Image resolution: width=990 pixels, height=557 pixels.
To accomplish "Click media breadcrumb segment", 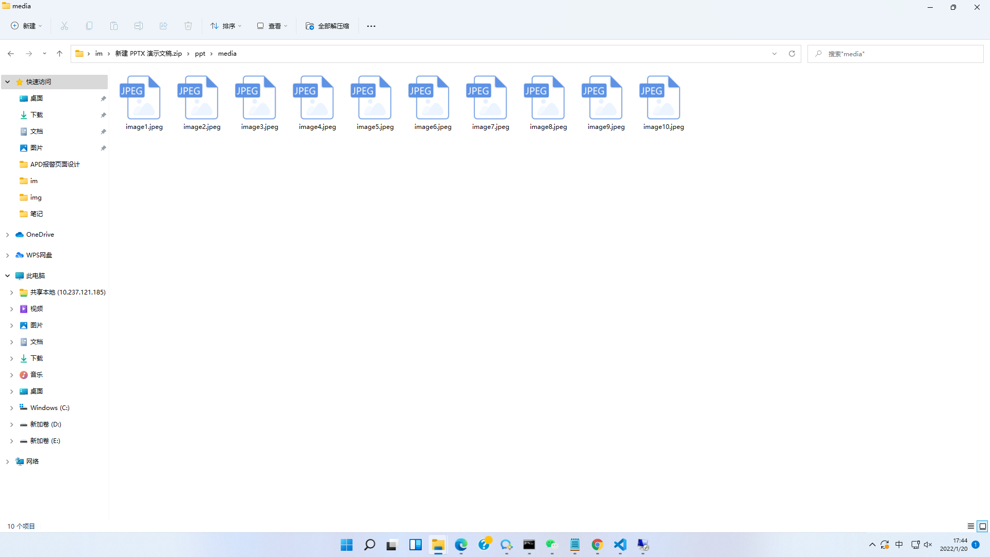I will (227, 54).
